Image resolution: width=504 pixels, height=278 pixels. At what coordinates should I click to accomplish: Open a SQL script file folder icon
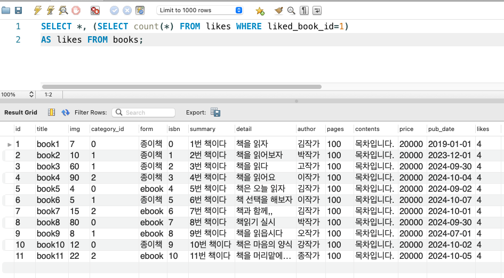tap(6, 10)
